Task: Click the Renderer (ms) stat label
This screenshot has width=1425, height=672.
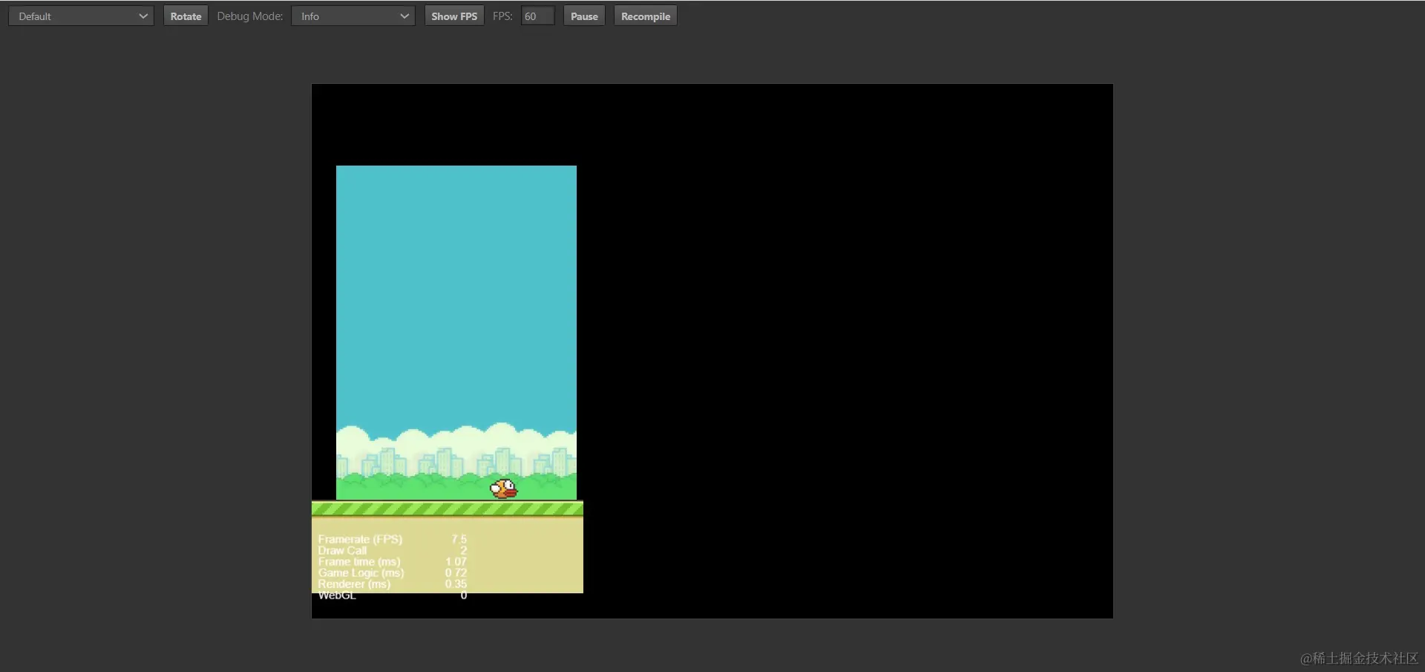Action: click(354, 584)
